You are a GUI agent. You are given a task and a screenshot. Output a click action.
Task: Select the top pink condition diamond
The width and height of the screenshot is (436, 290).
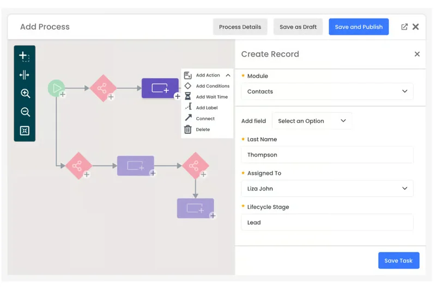[x=103, y=88]
